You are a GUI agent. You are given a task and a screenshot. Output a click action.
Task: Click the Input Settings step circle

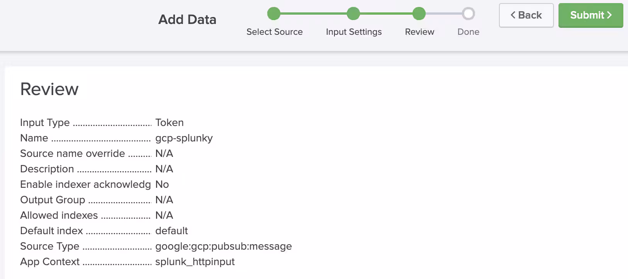tap(353, 14)
